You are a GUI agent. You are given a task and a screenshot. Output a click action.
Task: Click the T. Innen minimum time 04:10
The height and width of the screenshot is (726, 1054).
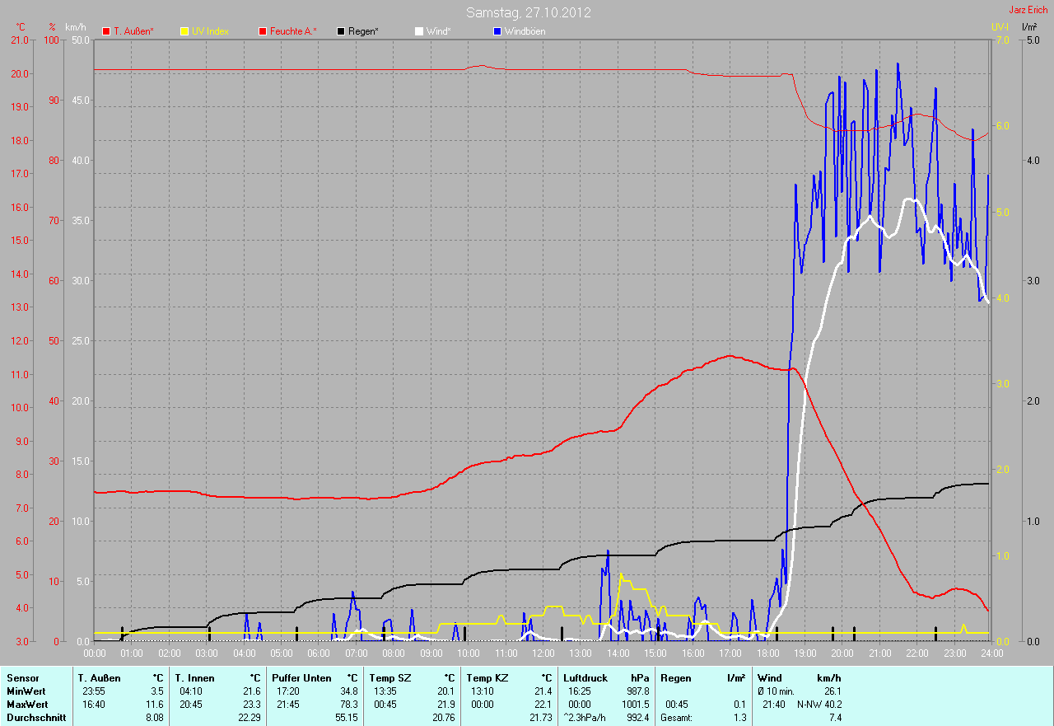(x=193, y=691)
